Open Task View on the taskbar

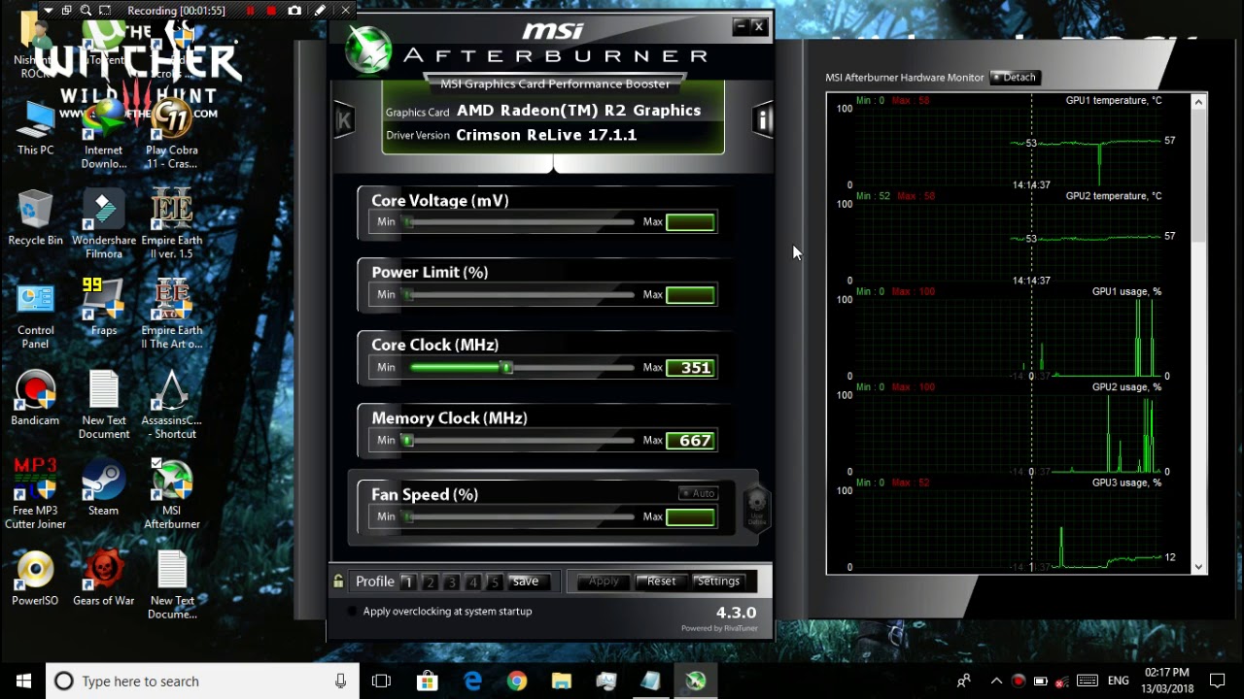(381, 682)
